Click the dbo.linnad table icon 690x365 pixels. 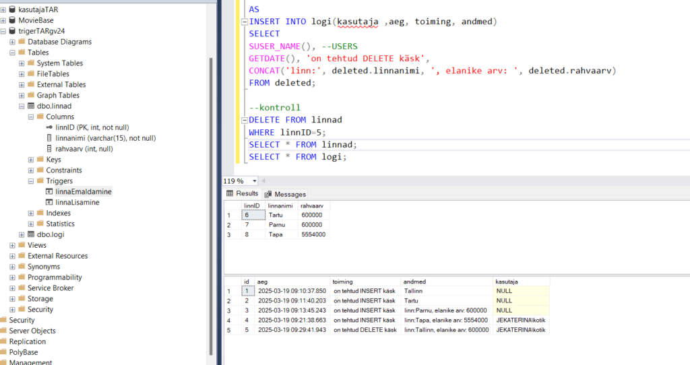coord(31,106)
